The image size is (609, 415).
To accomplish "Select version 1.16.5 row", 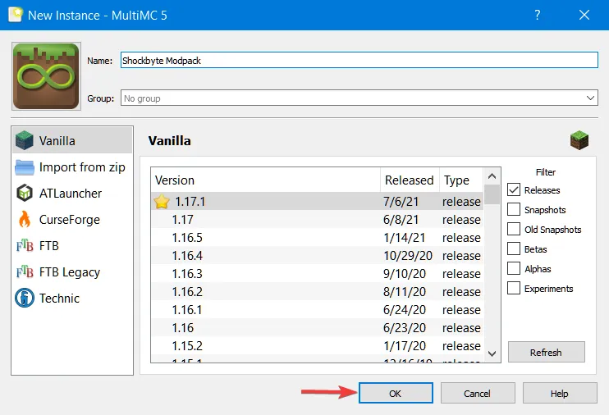I will (317, 238).
